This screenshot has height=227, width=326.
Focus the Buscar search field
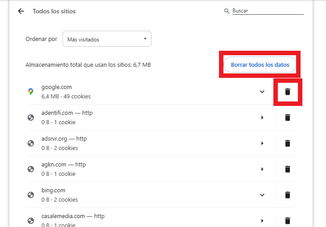click(268, 11)
